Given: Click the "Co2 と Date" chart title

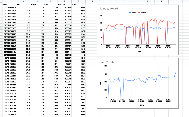Looking at the screenshot, I should (107, 62).
